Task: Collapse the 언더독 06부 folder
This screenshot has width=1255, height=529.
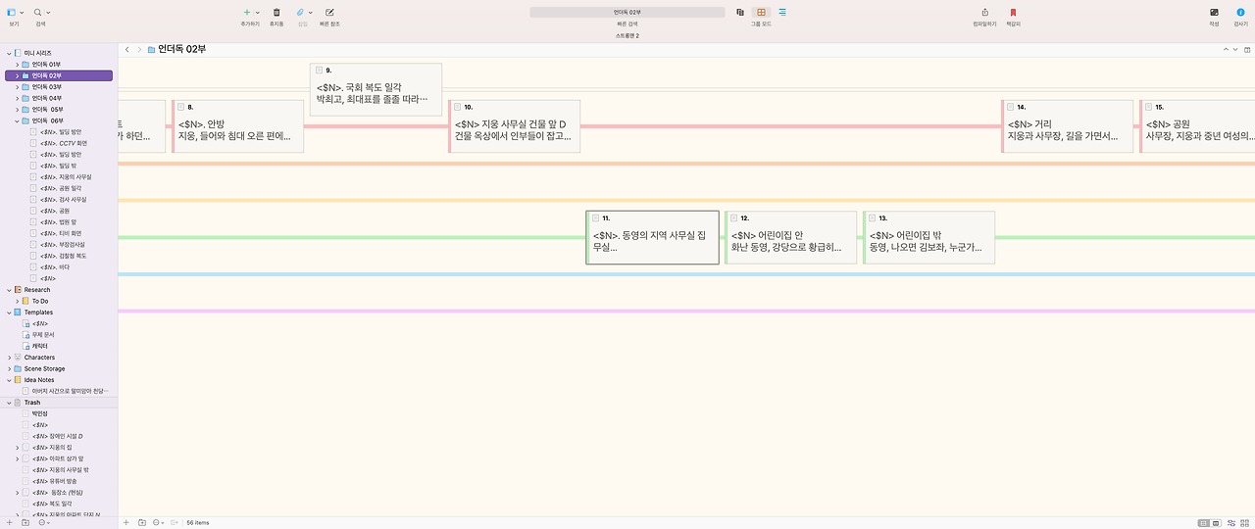Action: [x=17, y=120]
